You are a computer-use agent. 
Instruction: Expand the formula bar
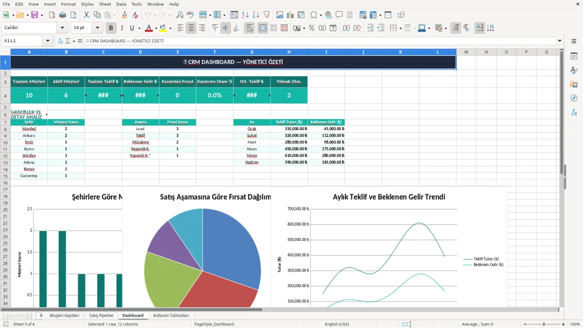560,41
